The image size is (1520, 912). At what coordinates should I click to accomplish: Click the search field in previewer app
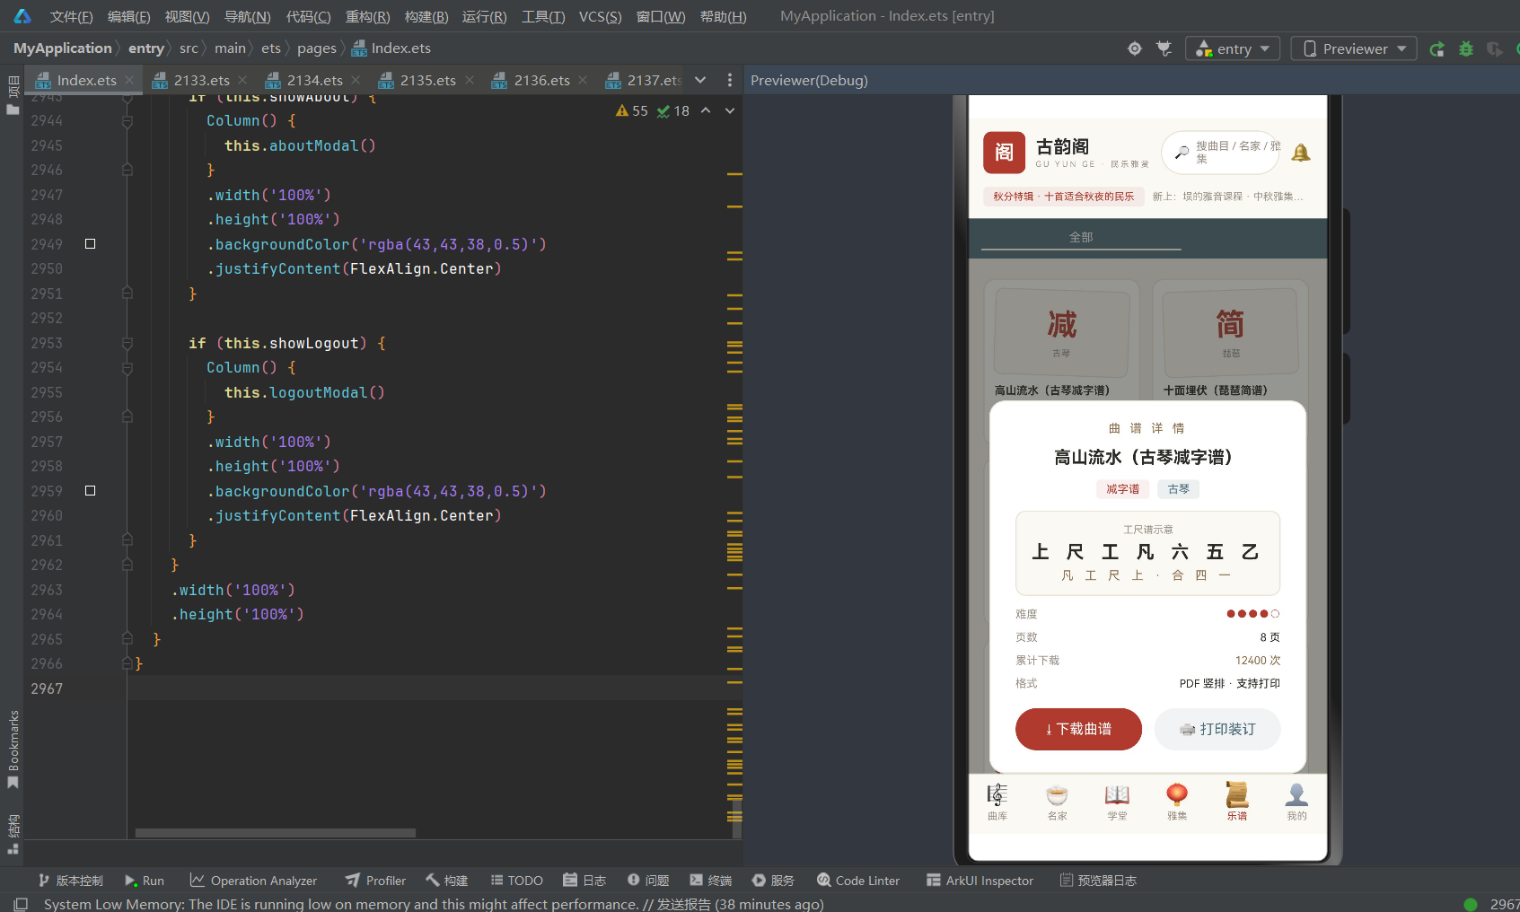1222,153
